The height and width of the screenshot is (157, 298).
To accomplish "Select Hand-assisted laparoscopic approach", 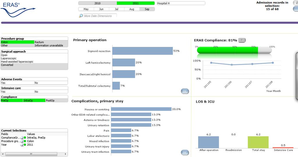I will pyautogui.click(x=34, y=61).
